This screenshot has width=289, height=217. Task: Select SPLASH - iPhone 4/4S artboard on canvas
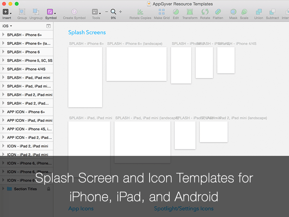pos(226,60)
